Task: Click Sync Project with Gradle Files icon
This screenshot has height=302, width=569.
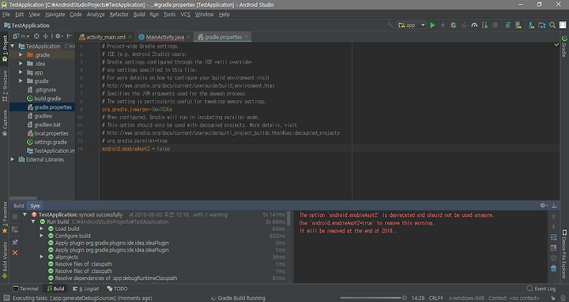Action: (x=507, y=25)
